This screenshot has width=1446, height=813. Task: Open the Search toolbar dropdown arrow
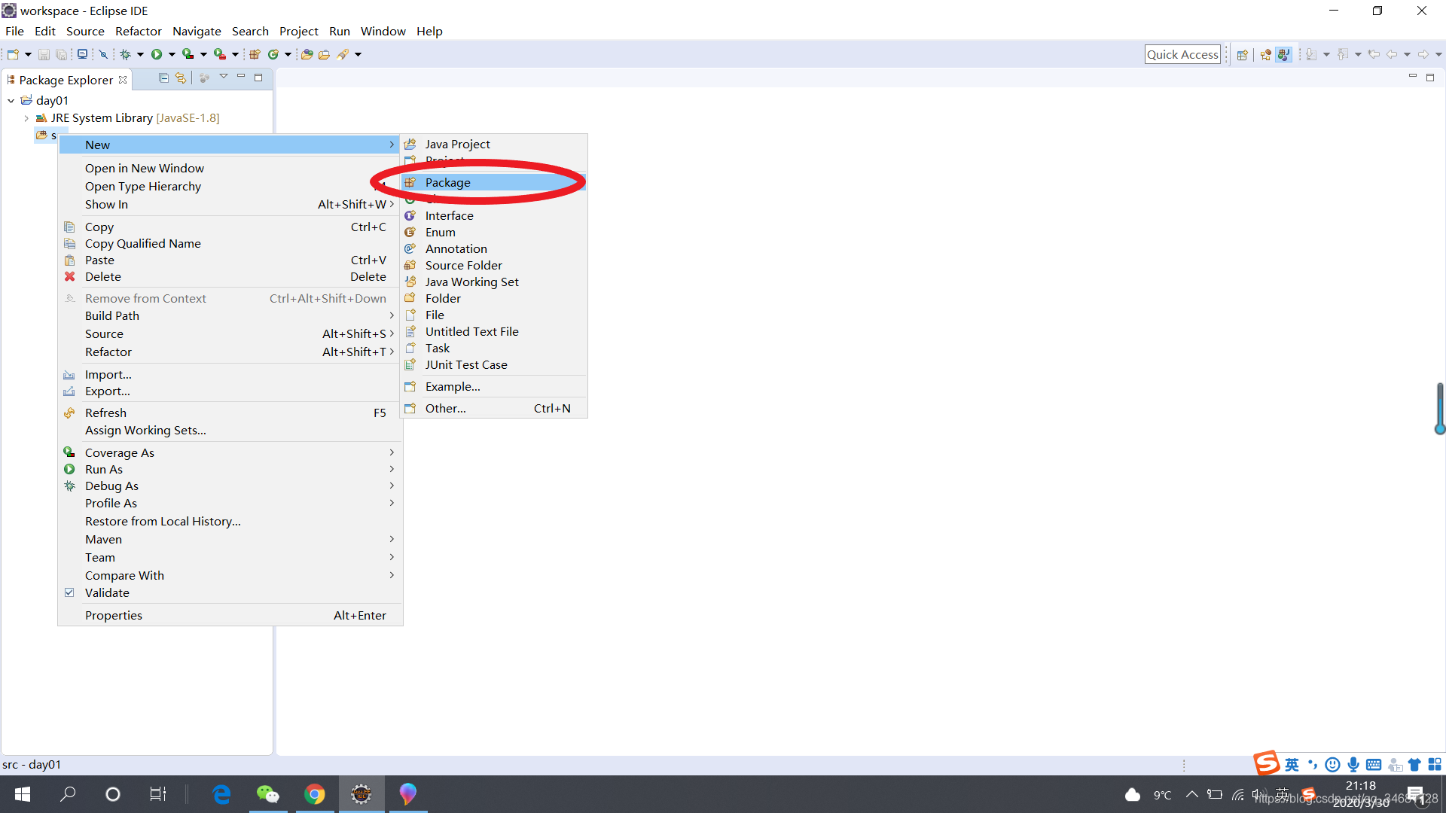pyautogui.click(x=358, y=54)
